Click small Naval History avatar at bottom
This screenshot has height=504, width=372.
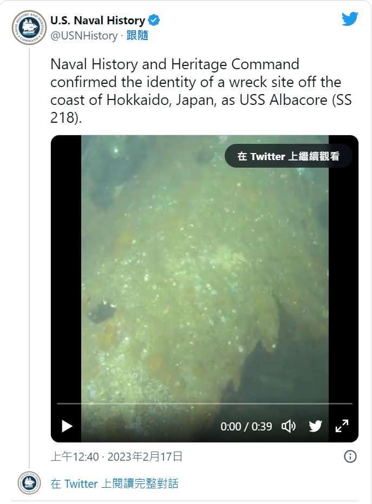click(x=29, y=483)
